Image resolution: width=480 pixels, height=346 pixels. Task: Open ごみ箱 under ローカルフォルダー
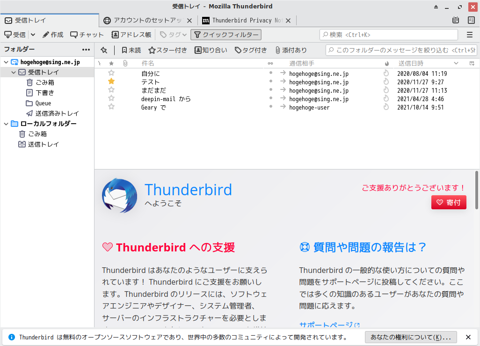pyautogui.click(x=33, y=134)
